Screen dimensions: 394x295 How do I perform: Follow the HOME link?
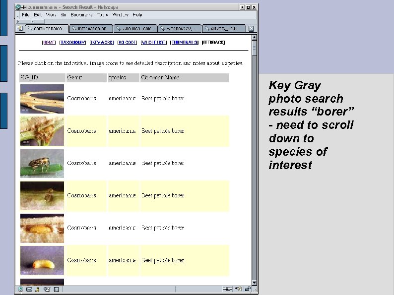pos(49,43)
